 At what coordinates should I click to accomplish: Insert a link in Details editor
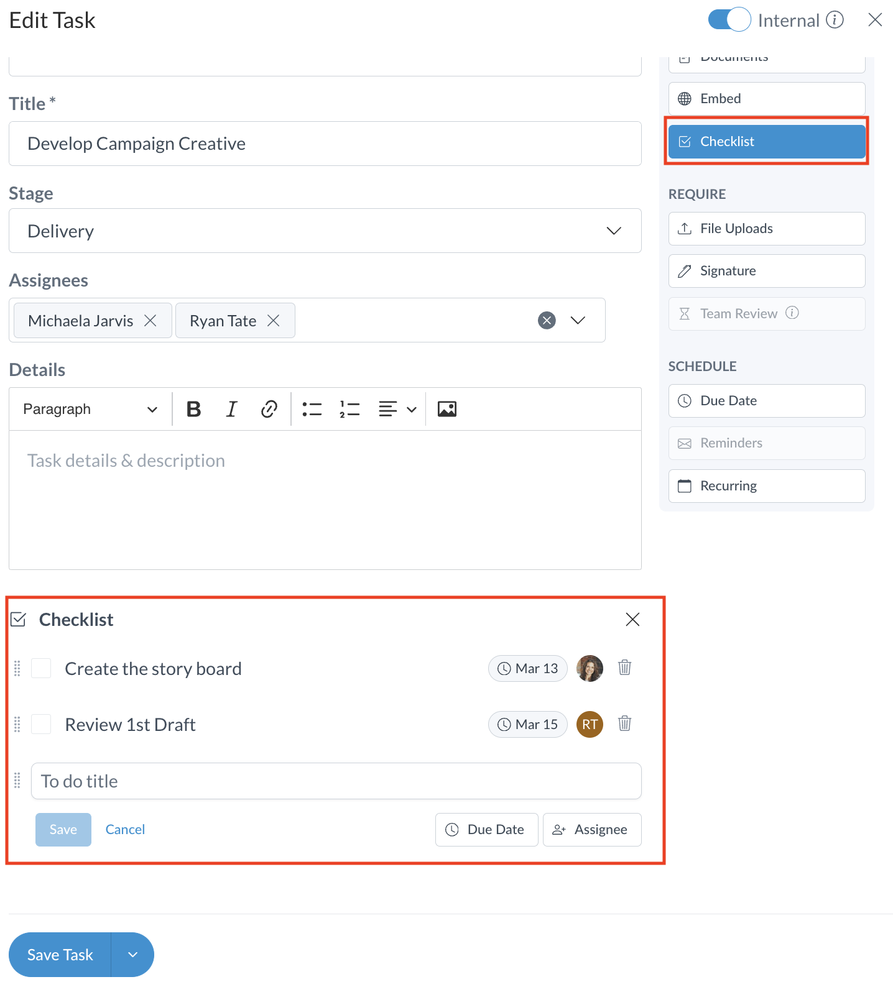tap(269, 409)
